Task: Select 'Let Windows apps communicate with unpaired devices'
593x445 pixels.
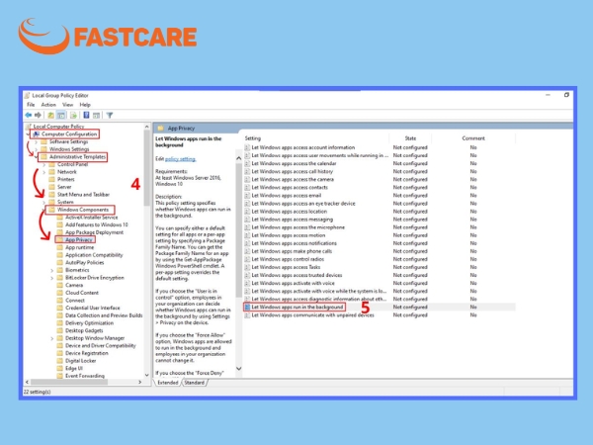Action: pos(312,315)
